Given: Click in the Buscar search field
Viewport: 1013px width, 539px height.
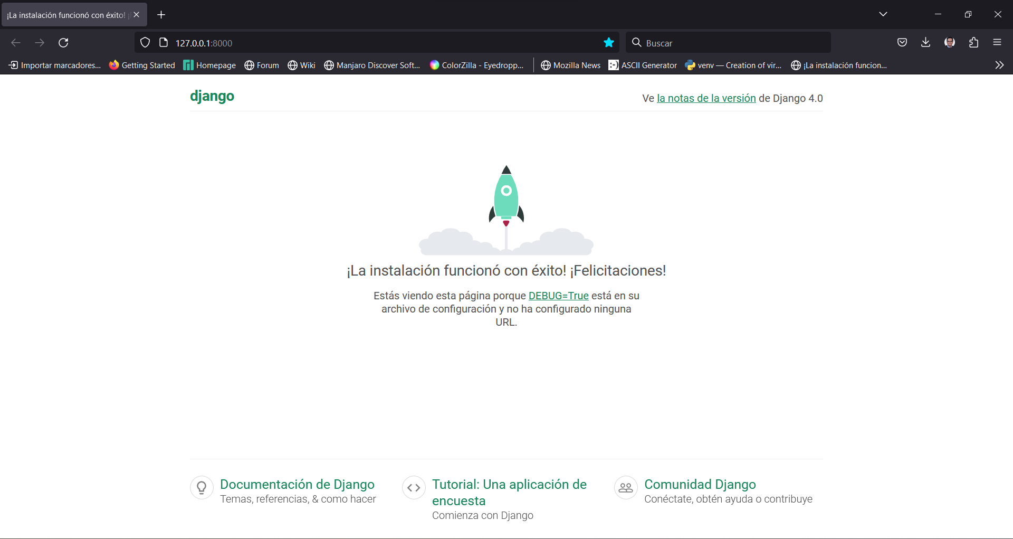Looking at the screenshot, I should coord(733,43).
